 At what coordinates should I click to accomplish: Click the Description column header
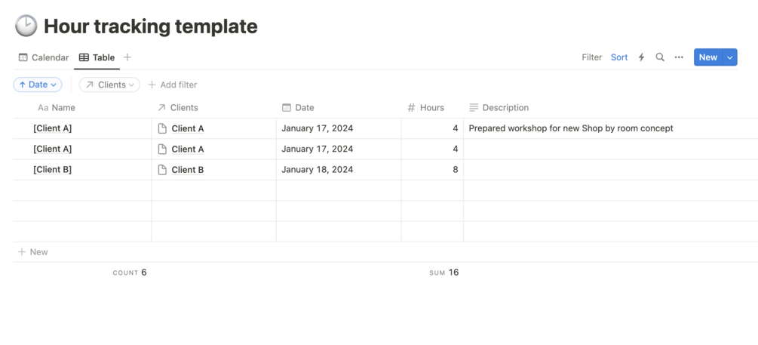[505, 108]
